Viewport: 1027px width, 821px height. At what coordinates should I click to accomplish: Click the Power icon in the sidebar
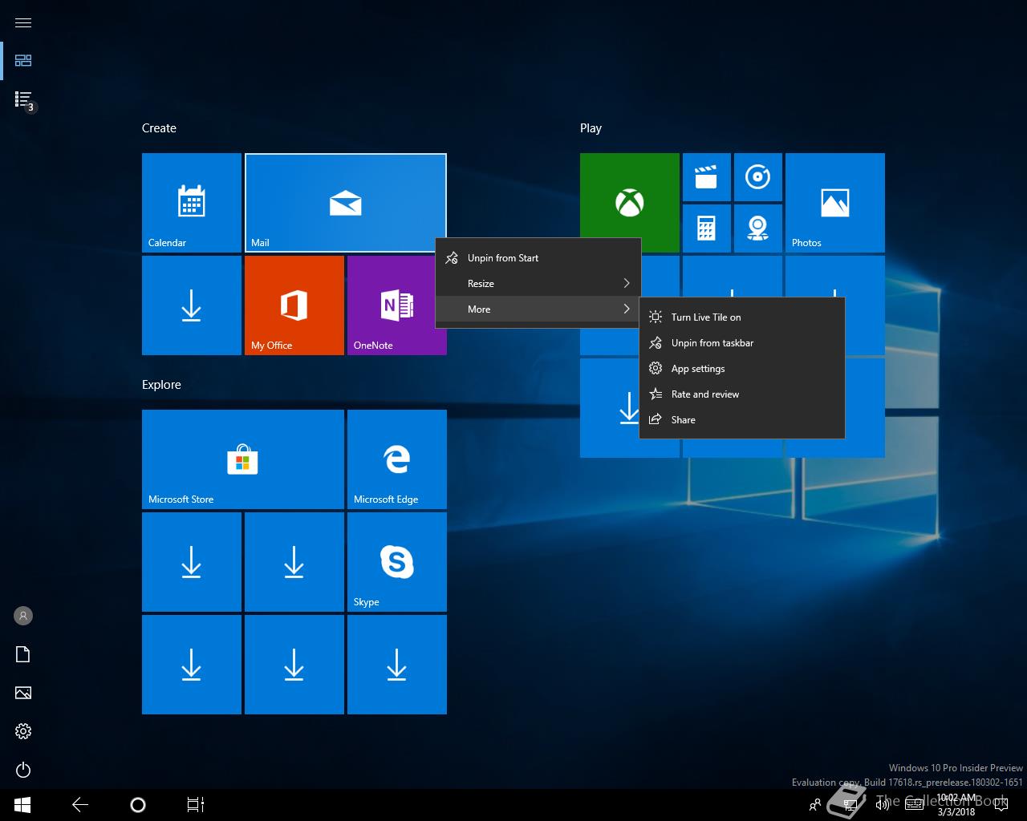(x=23, y=770)
